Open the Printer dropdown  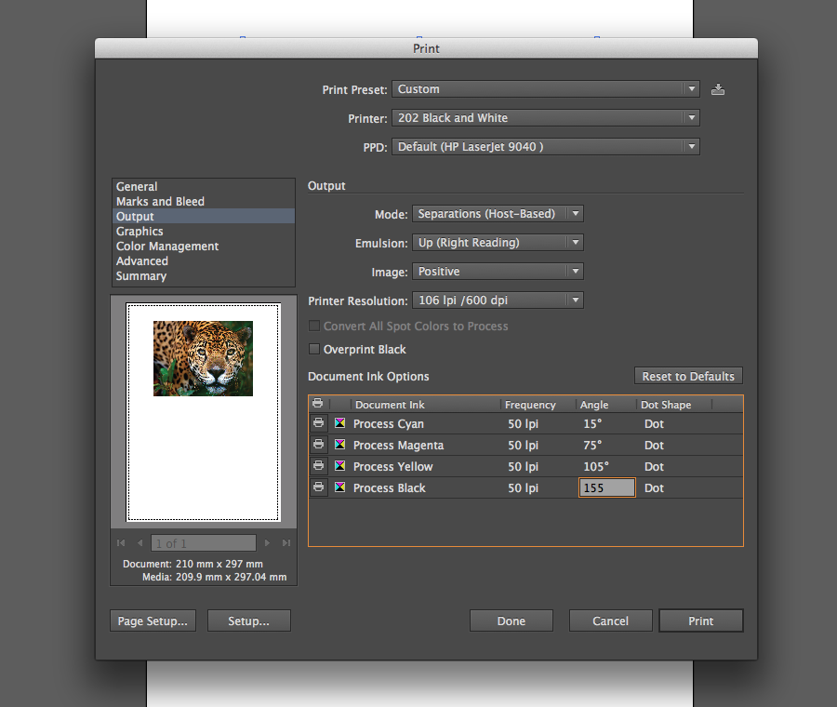[546, 118]
